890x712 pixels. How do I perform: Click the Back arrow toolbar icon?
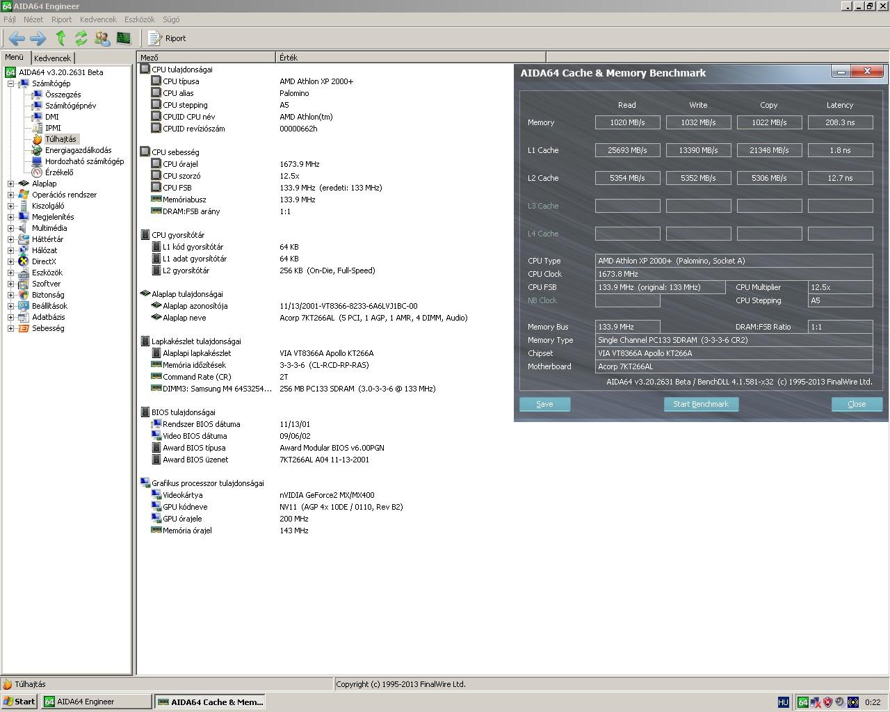pos(17,38)
